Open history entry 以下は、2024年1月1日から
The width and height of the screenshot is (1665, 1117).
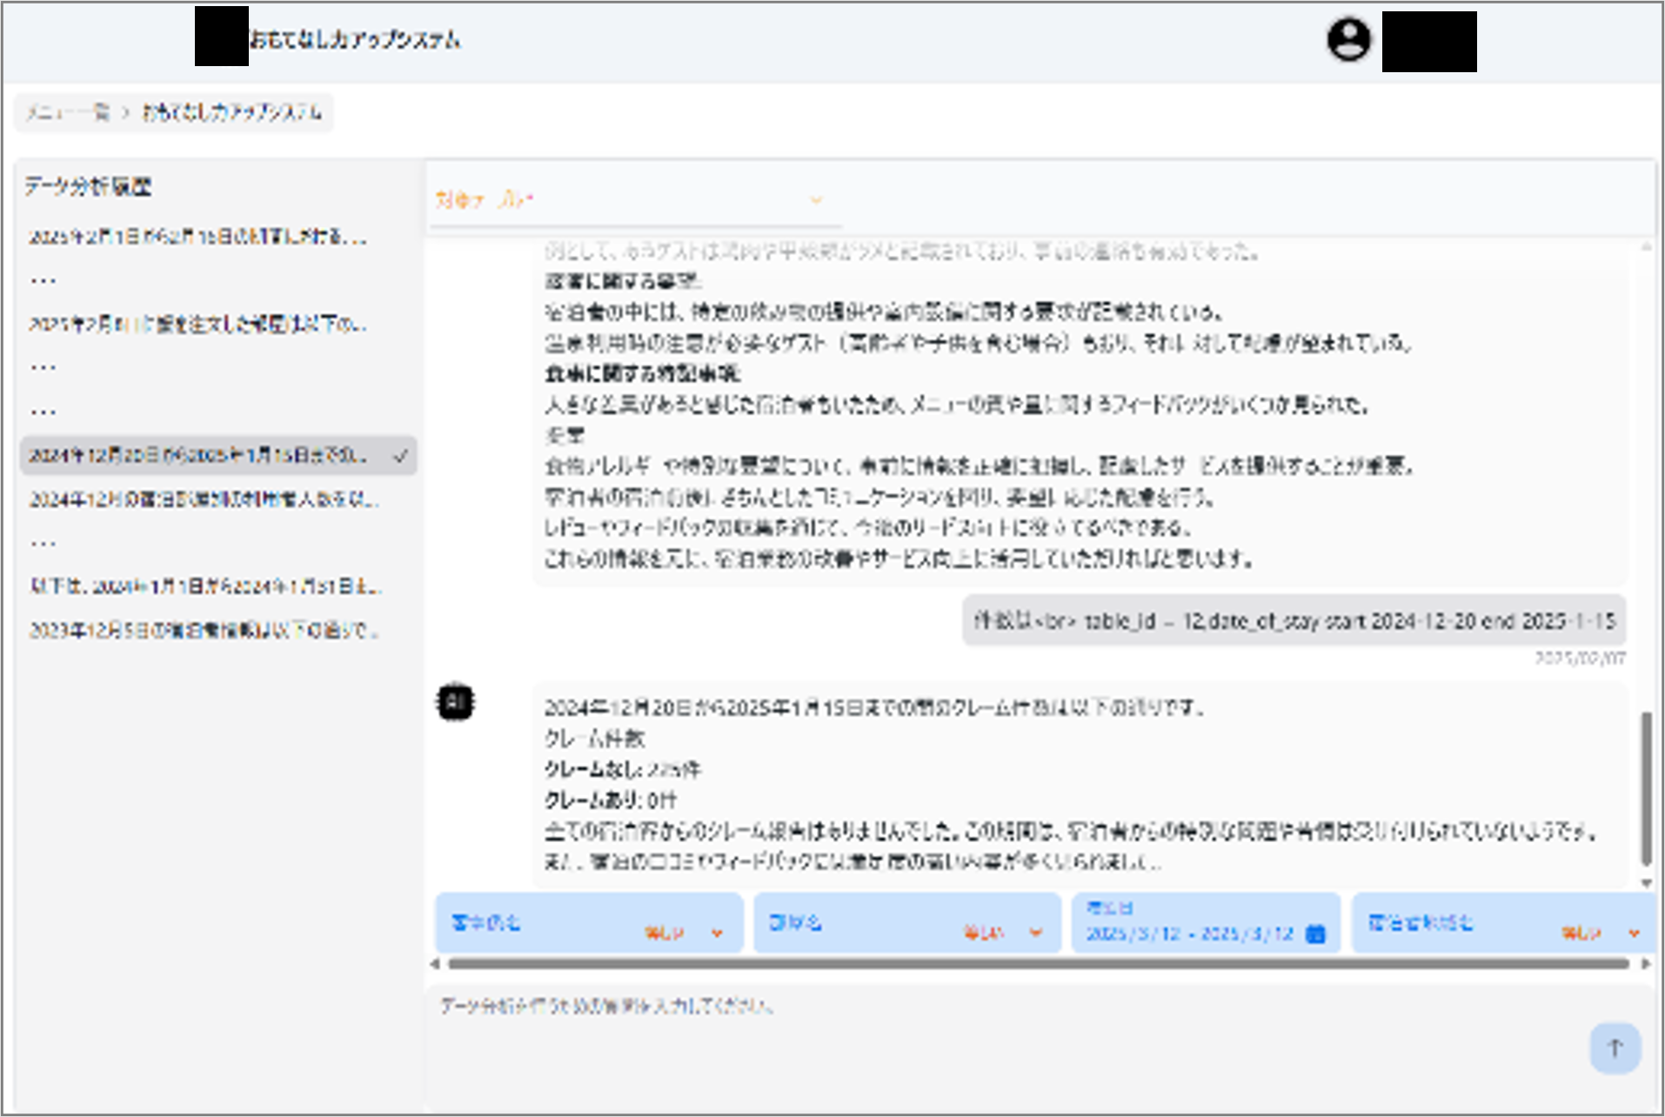(206, 586)
